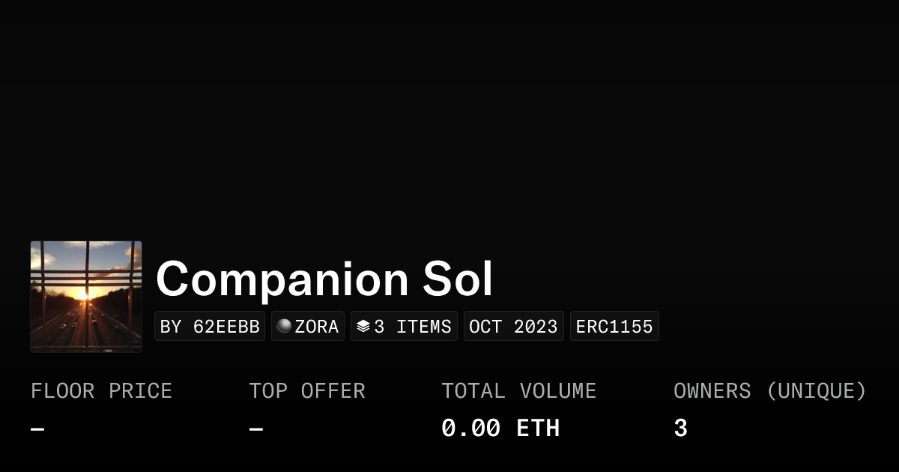Select the TOP OFFER label
Image resolution: width=899 pixels, height=472 pixels.
(307, 391)
